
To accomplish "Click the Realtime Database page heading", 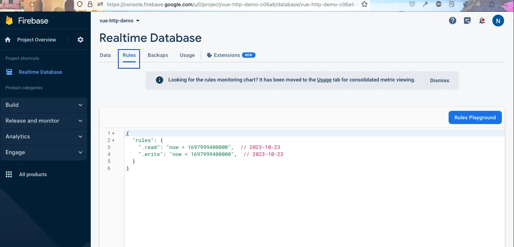I will click(x=151, y=38).
